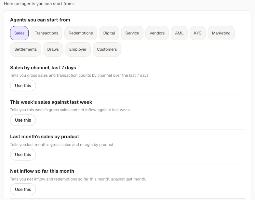Switch to the Customers category
255x200 pixels.
pos(107,49)
